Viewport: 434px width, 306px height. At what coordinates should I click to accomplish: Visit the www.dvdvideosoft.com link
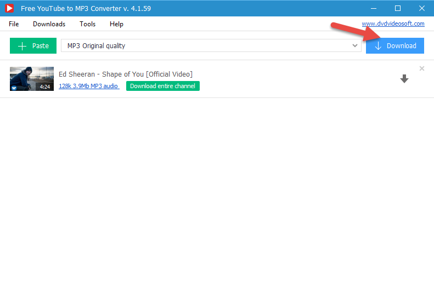coord(393,24)
